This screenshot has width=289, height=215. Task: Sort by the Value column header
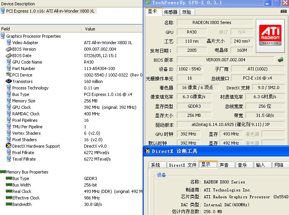[112, 29]
